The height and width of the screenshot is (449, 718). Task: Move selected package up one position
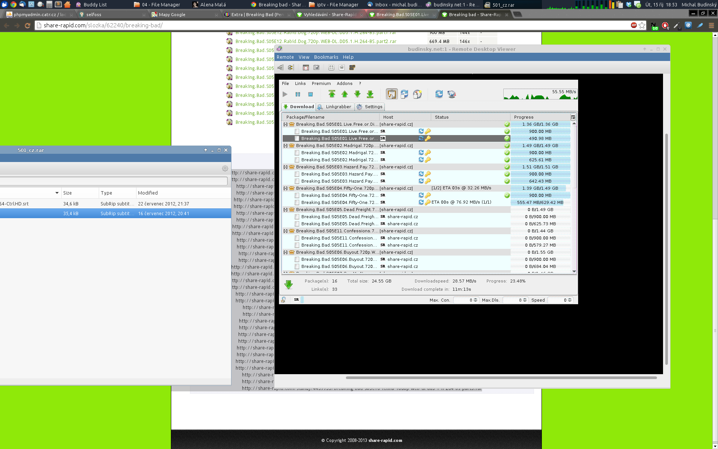pos(344,94)
